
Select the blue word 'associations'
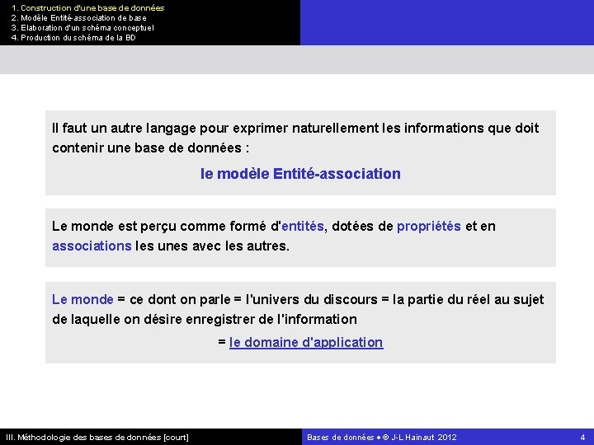pyautogui.click(x=92, y=246)
